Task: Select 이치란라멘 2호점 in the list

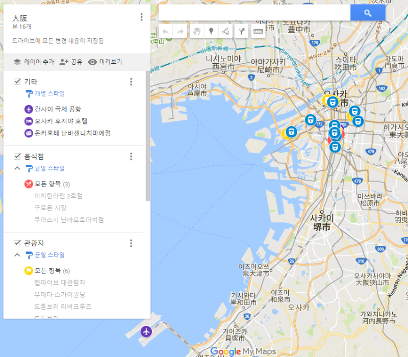Action: 58,196
